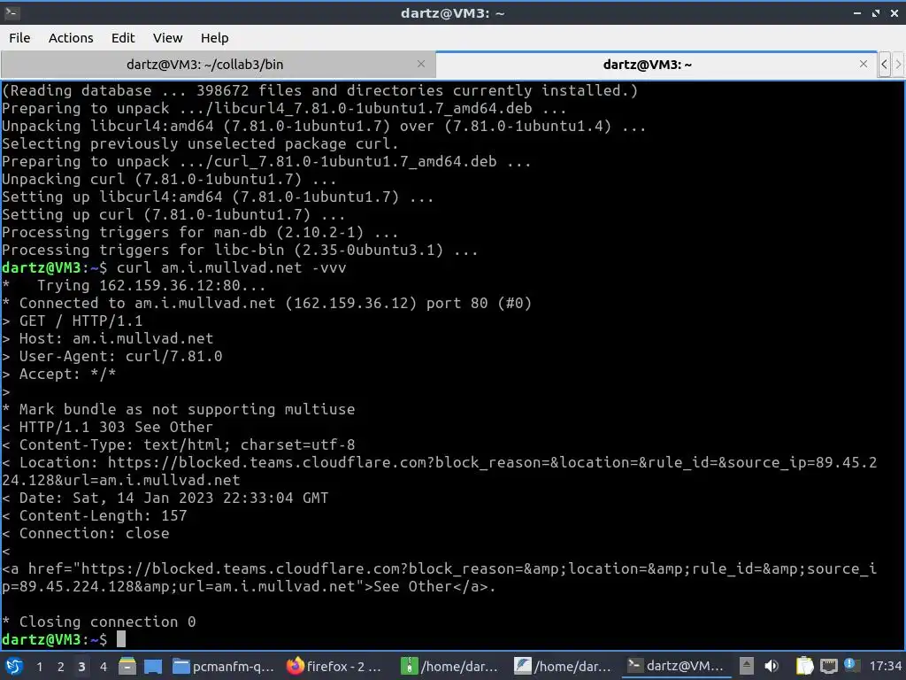Image resolution: width=906 pixels, height=680 pixels.
Task: Open the LXQt start menu icon
Action: (14, 666)
